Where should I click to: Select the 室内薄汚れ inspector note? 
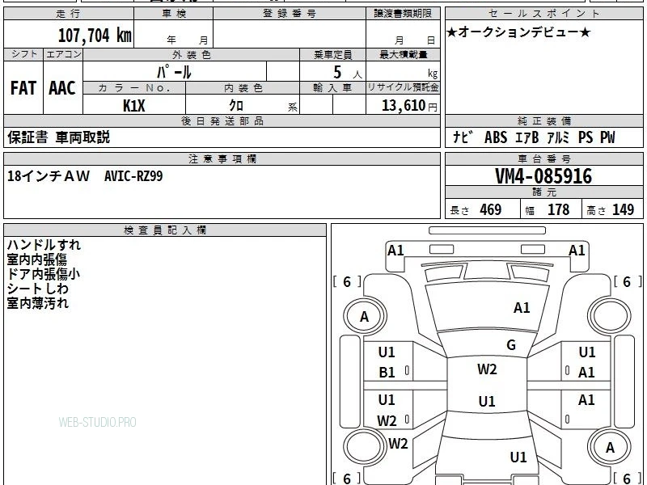(x=37, y=303)
